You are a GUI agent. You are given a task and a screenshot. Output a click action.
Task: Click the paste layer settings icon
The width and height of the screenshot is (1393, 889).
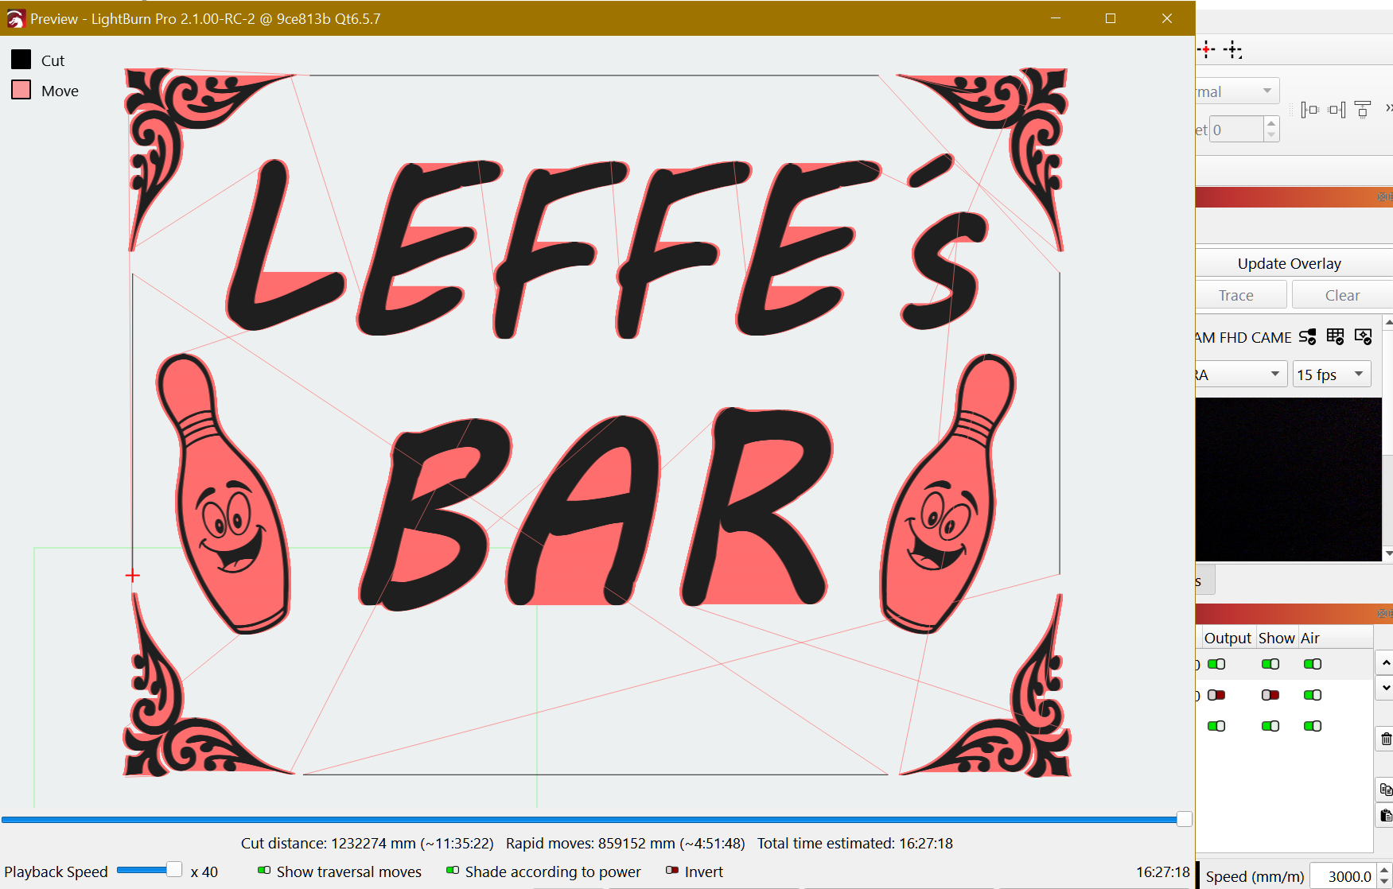(1385, 816)
